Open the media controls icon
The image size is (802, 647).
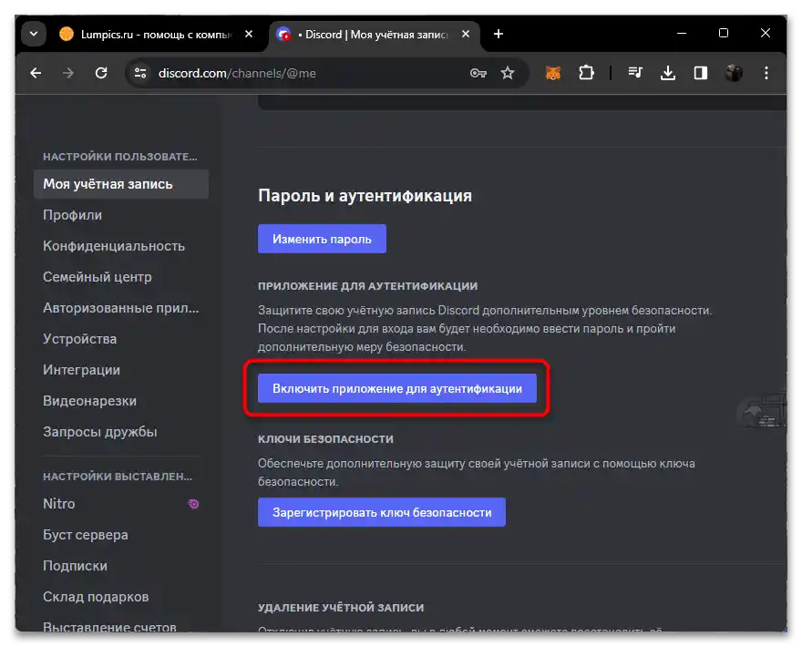pos(635,73)
